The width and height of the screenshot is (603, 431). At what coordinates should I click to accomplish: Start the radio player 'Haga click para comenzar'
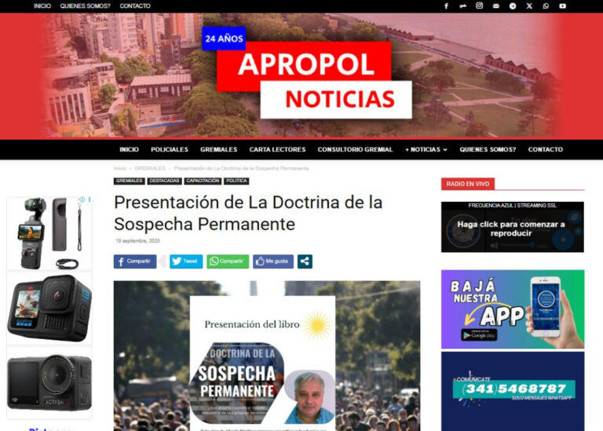pos(512,228)
